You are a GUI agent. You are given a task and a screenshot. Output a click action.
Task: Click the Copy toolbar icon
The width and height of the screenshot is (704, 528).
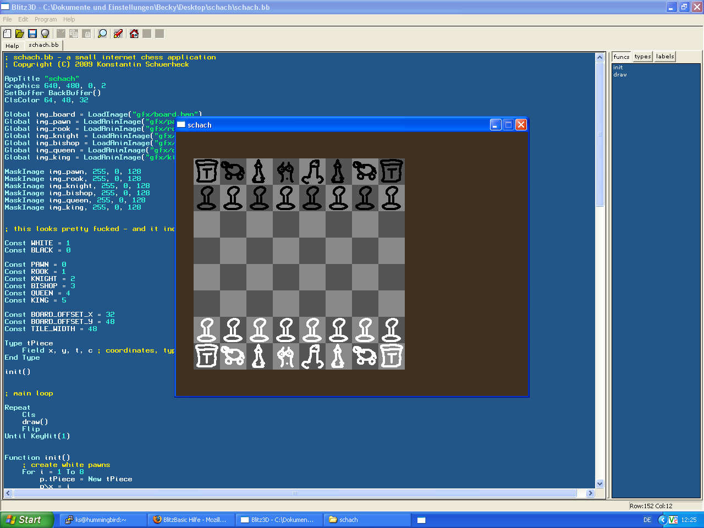point(74,34)
